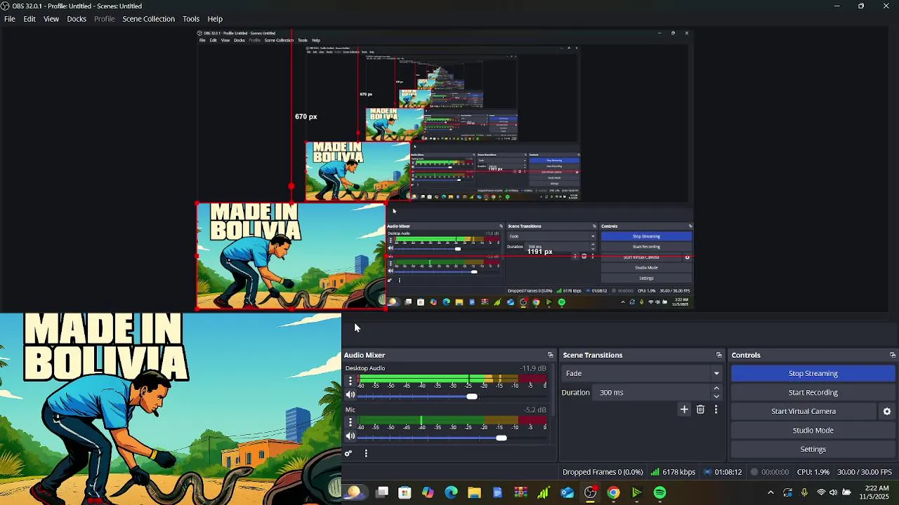Click the -11.9 dB Desktop Audio level

(x=534, y=368)
